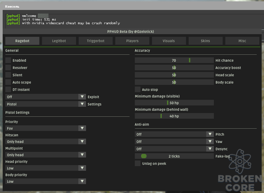Screen dimensions: 264x193
Task: Adjust the Fake-lag ticks slider
Action: [x=174, y=156]
